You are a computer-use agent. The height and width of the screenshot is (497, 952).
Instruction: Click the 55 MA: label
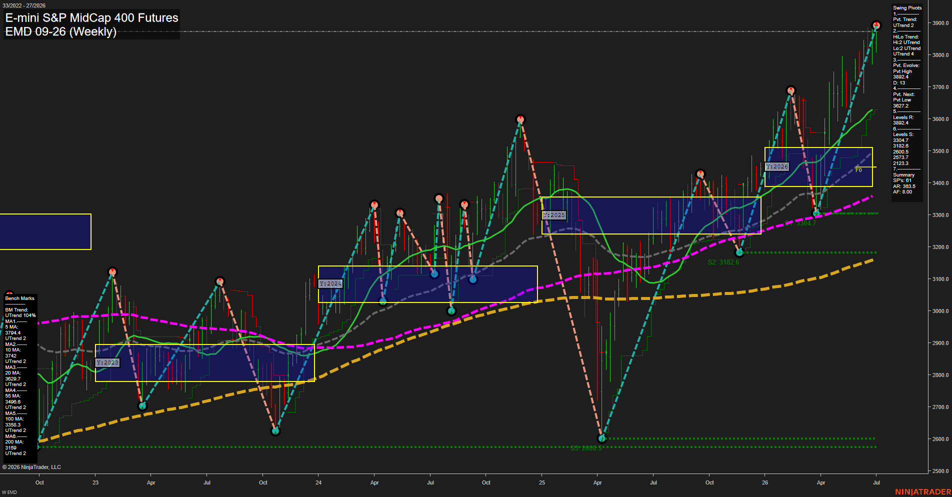[13, 396]
